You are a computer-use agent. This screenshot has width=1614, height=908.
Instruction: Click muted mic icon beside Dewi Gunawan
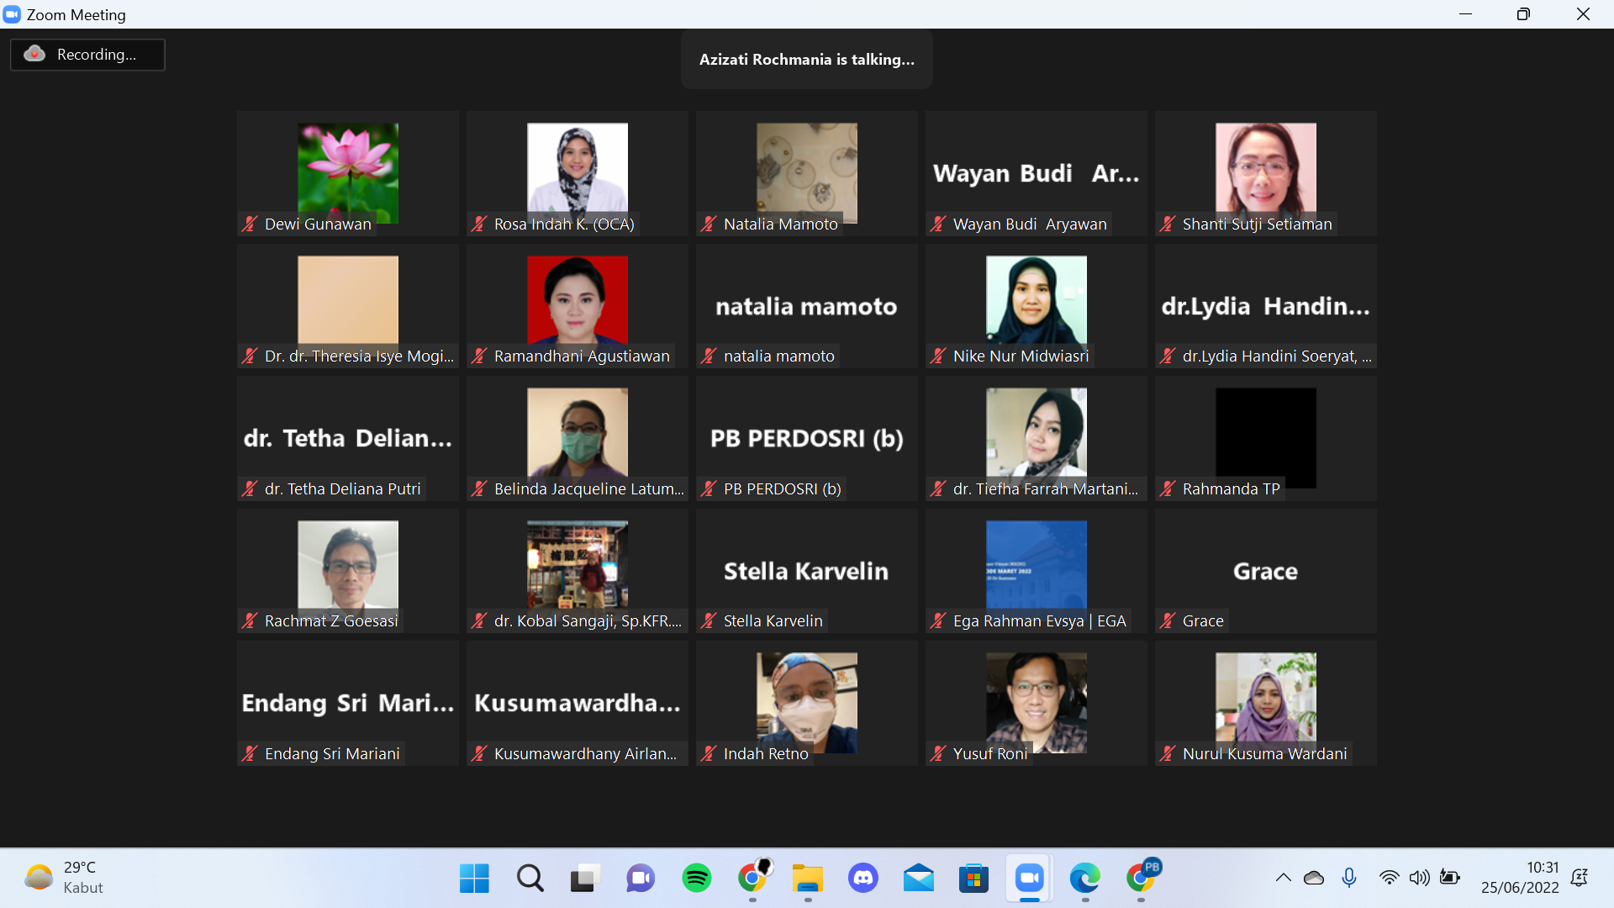(x=250, y=224)
